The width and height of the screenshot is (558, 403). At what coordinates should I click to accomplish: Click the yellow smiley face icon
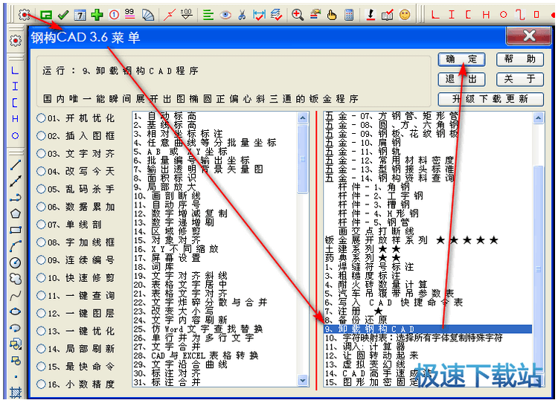point(405,14)
